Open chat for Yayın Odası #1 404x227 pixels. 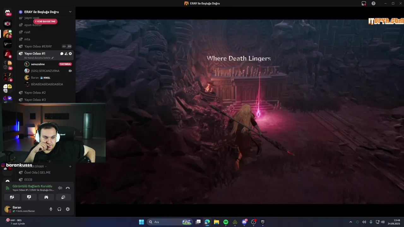click(x=62, y=54)
